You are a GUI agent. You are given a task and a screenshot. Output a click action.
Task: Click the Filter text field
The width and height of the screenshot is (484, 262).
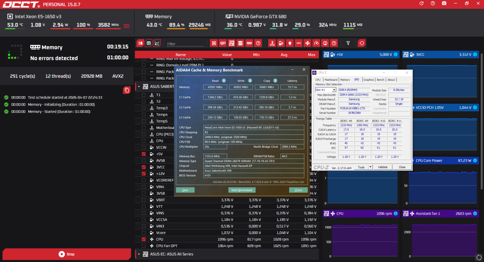185,44
